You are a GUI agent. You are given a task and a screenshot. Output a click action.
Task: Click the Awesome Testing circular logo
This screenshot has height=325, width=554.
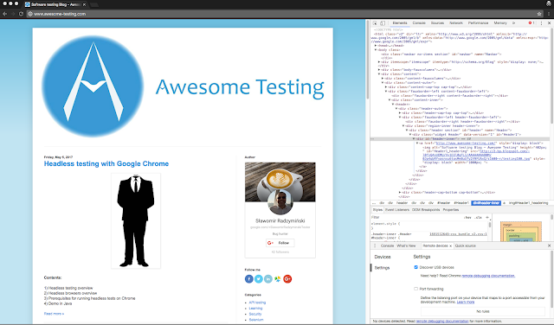coord(93,86)
